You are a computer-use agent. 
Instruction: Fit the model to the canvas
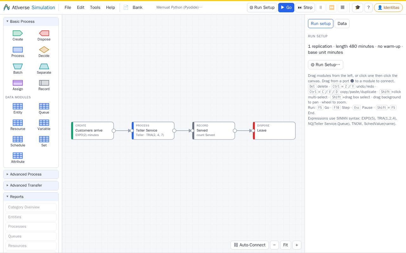pos(285,245)
